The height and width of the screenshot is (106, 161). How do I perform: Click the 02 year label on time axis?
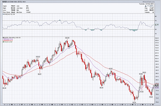(72, 104)
